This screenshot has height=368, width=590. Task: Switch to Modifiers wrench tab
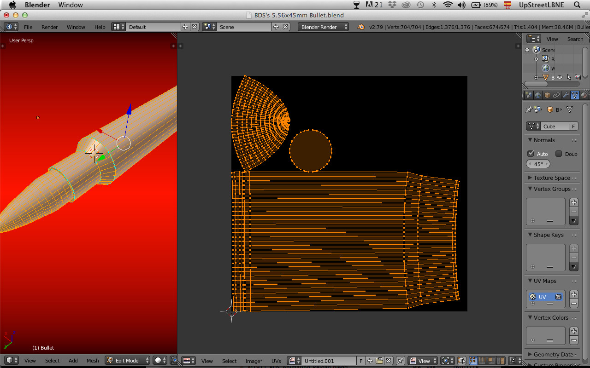pyautogui.click(x=566, y=95)
